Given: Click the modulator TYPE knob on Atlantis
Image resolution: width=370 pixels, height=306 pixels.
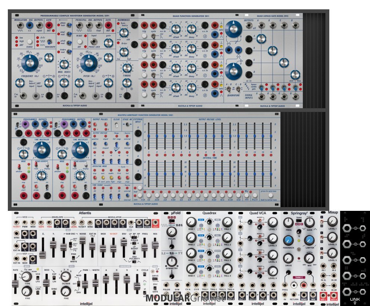Looking at the screenshot, I should click(27, 277).
